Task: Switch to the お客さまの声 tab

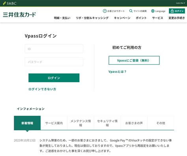Action: (x=134, y=123)
